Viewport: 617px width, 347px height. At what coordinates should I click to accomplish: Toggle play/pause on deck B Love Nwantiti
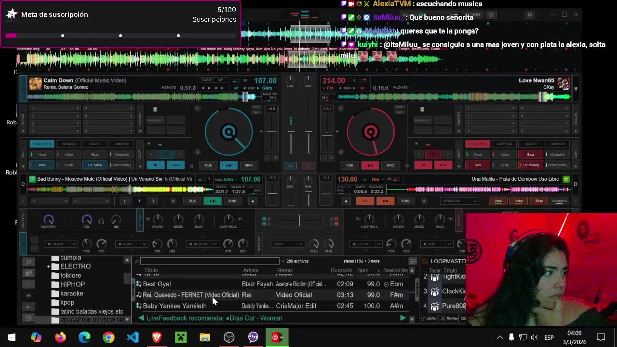(370, 165)
